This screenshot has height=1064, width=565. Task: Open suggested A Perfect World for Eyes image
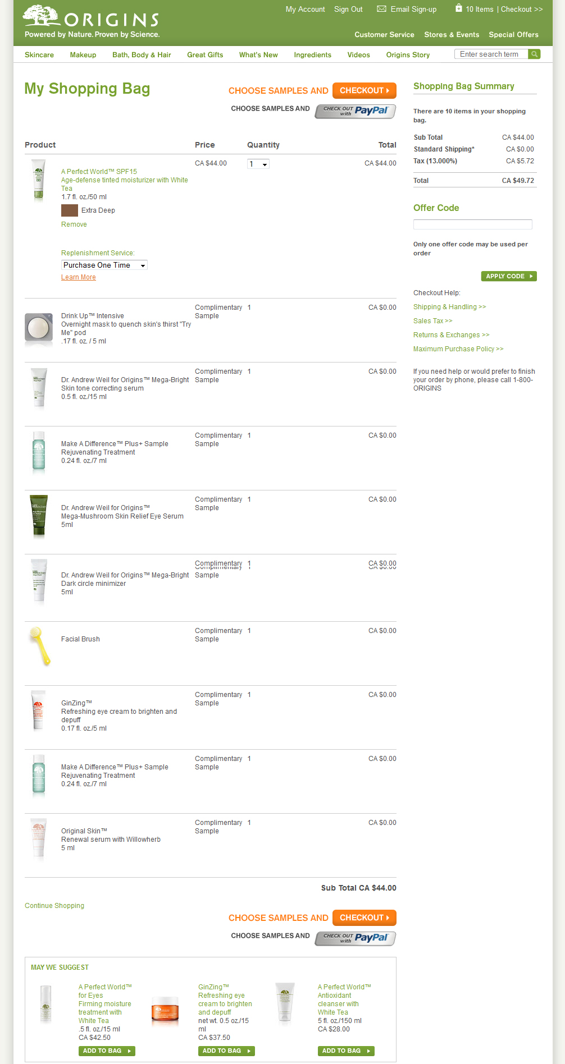(46, 1005)
